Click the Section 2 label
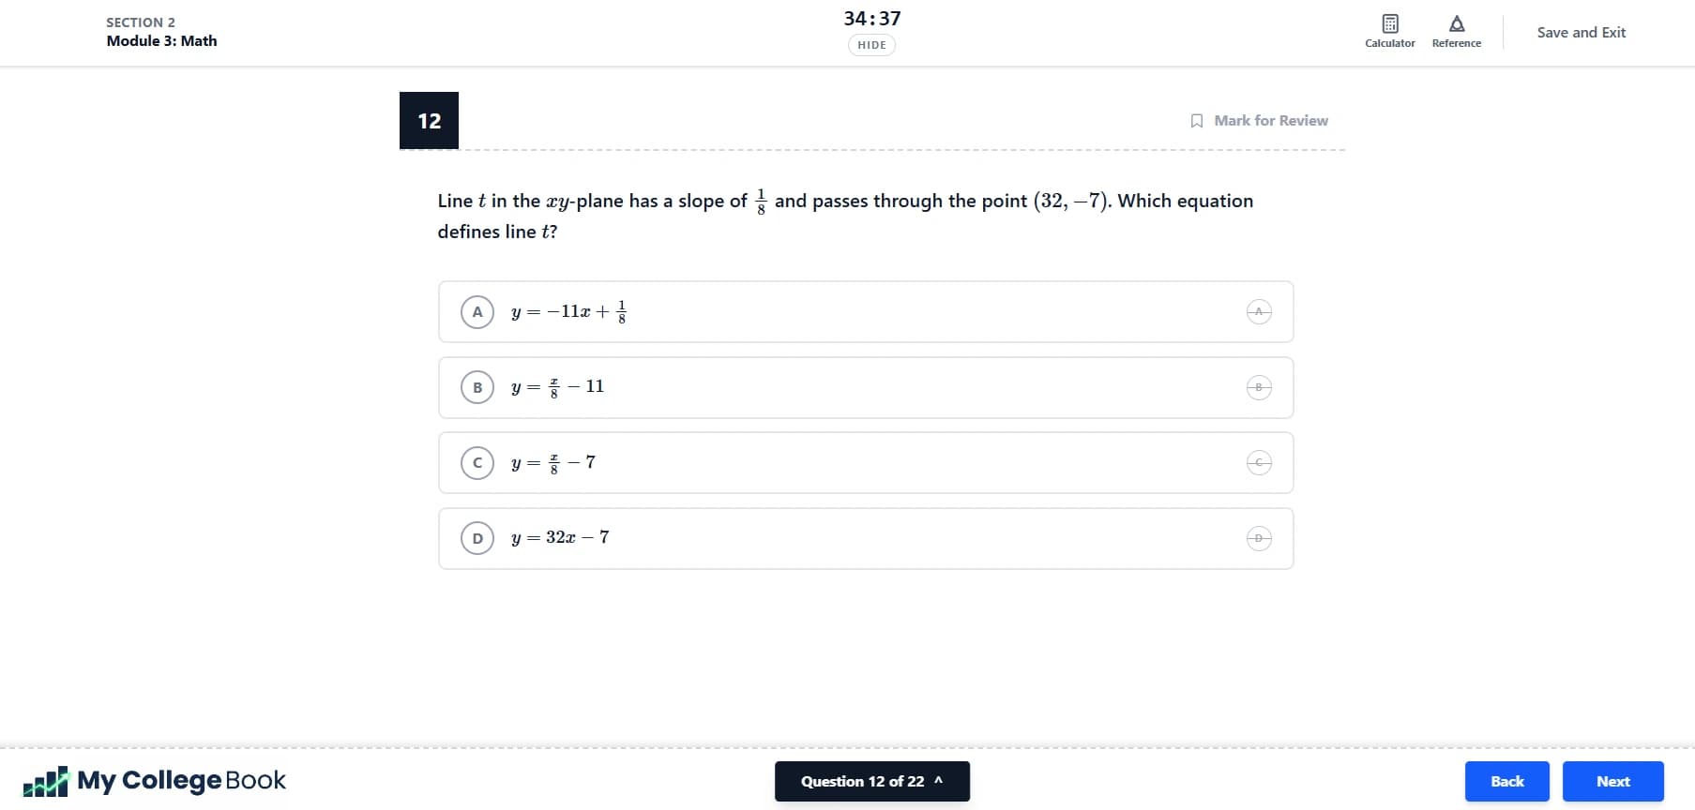 pos(141,22)
